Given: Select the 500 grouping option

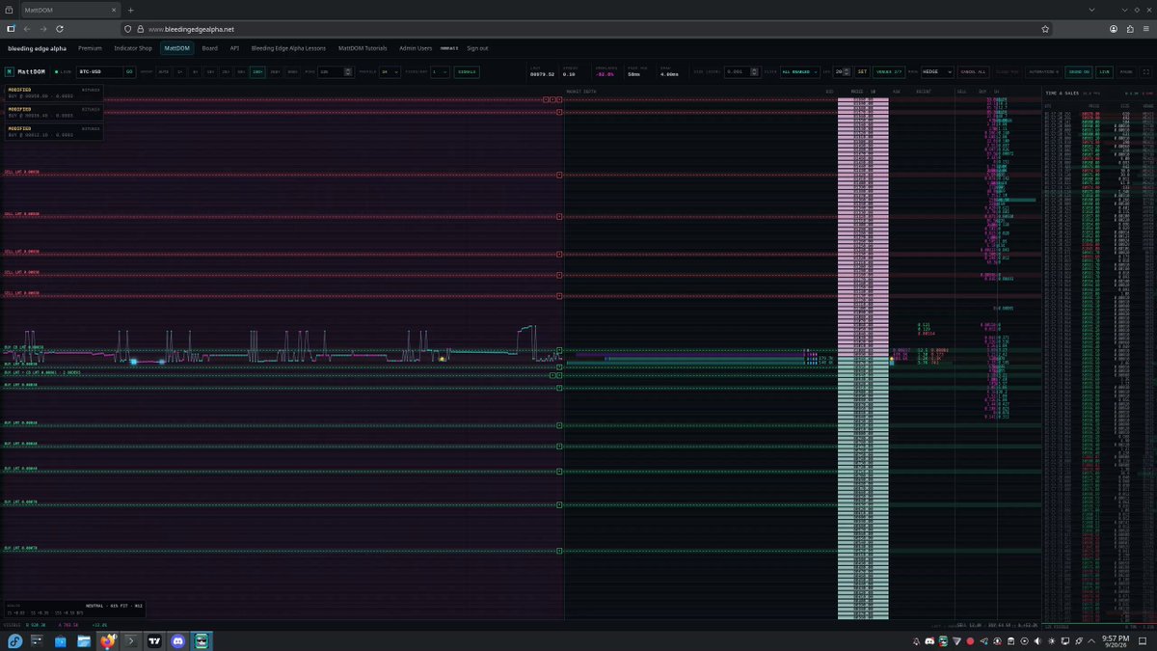Looking at the screenshot, I should point(292,71).
